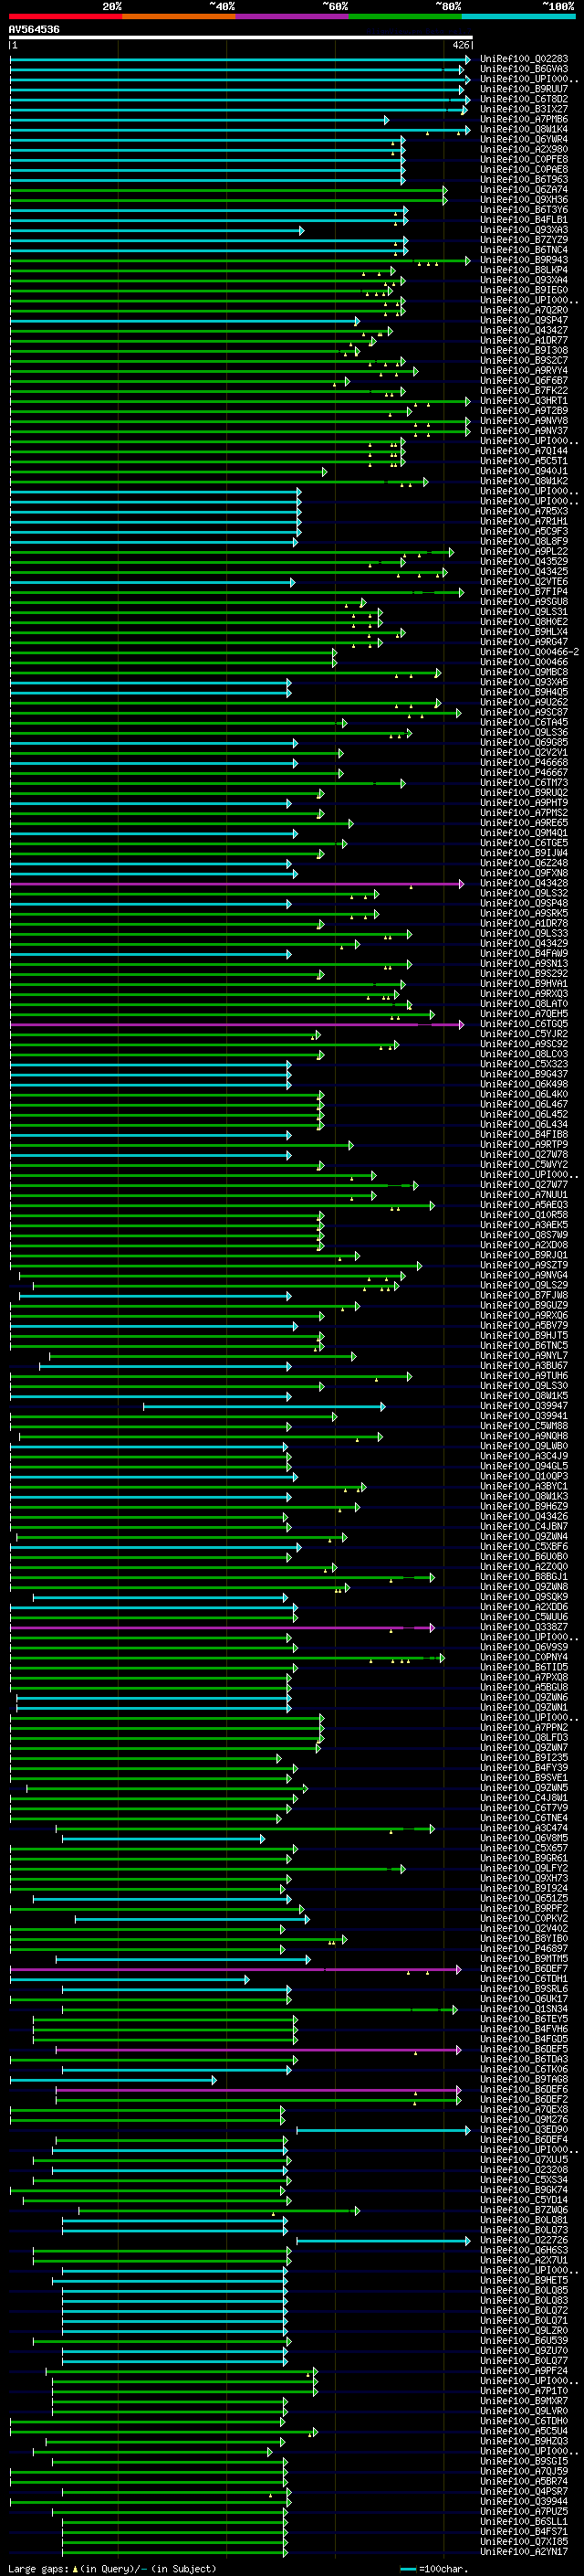Select hit label UniRef100_Q43427
Image resolution: width=584 pixels, height=2576 pixels.
(x=524, y=330)
